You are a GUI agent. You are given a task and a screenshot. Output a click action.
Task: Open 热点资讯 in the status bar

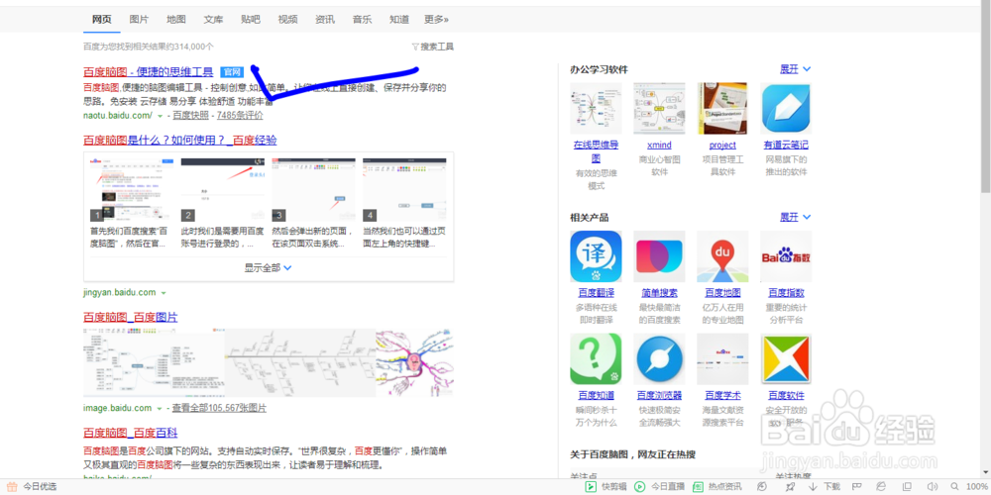[716, 486]
